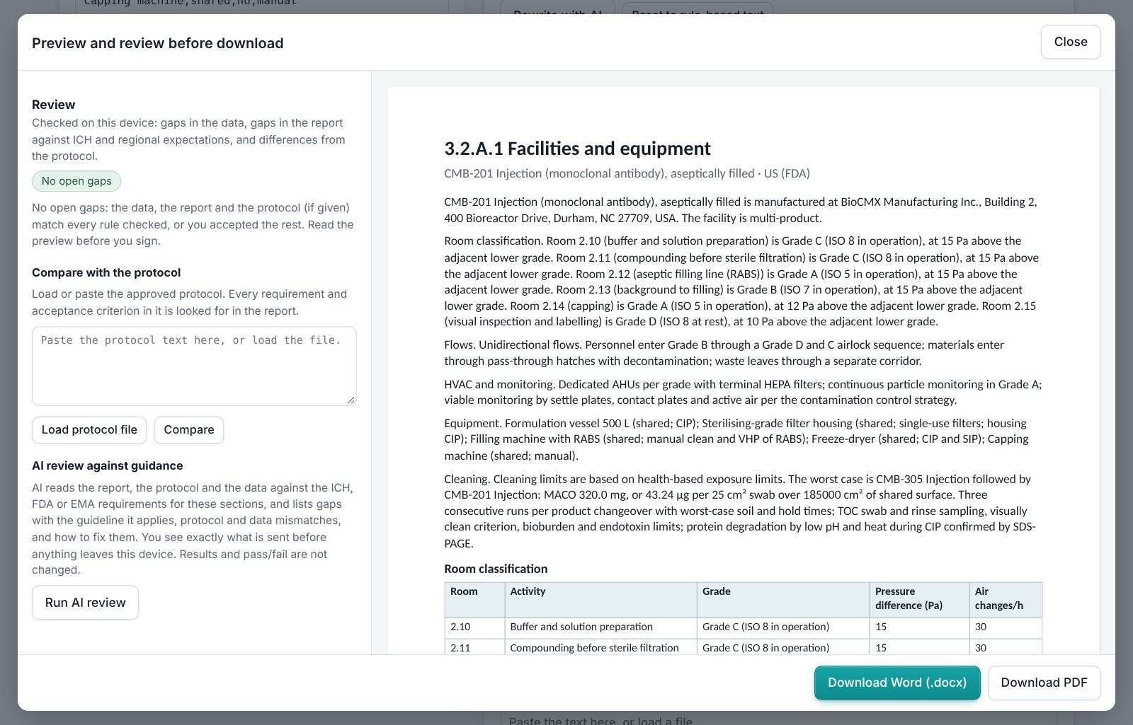Click the "AI review against guidance" heading
This screenshot has height=725, width=1133.
pos(108,466)
